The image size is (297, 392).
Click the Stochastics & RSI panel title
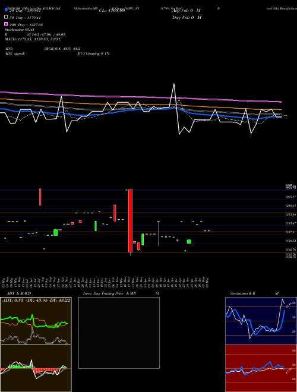click(254, 293)
